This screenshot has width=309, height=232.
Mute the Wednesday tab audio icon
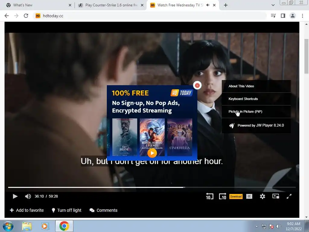(x=208, y=5)
